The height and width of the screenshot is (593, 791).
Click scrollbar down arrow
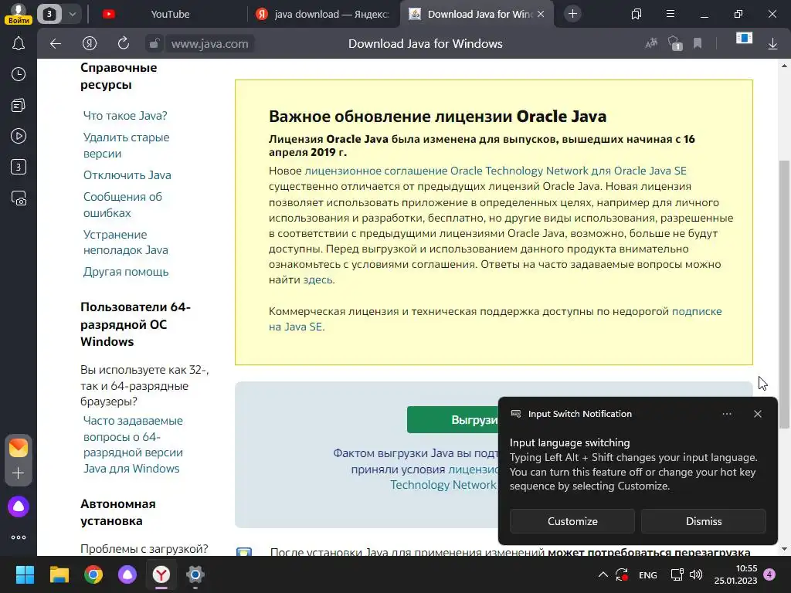[x=784, y=549]
